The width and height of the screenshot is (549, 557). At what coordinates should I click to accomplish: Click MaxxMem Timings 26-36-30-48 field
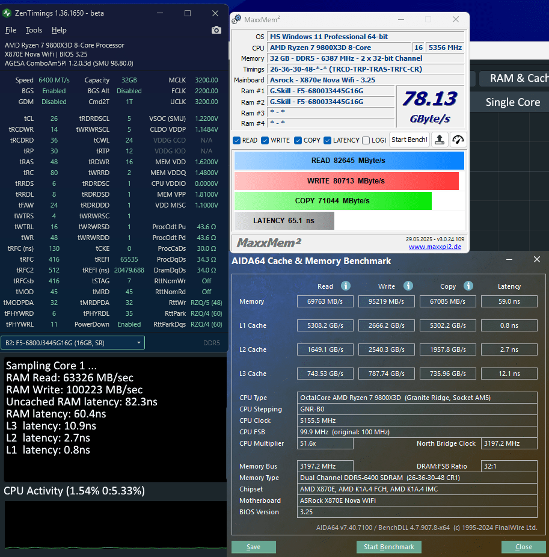coord(366,69)
